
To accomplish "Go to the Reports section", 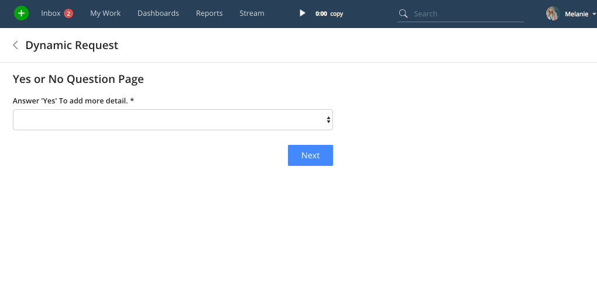I will coord(209,13).
